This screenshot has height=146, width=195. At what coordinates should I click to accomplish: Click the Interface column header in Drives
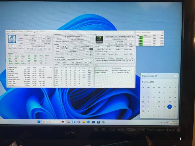tap(98, 68)
